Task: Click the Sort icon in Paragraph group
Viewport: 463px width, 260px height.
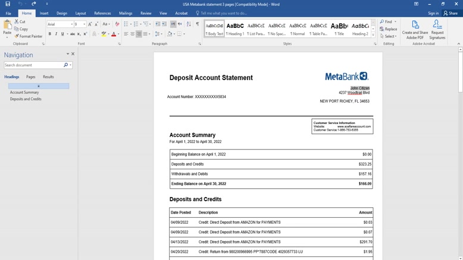Action: [x=189, y=24]
